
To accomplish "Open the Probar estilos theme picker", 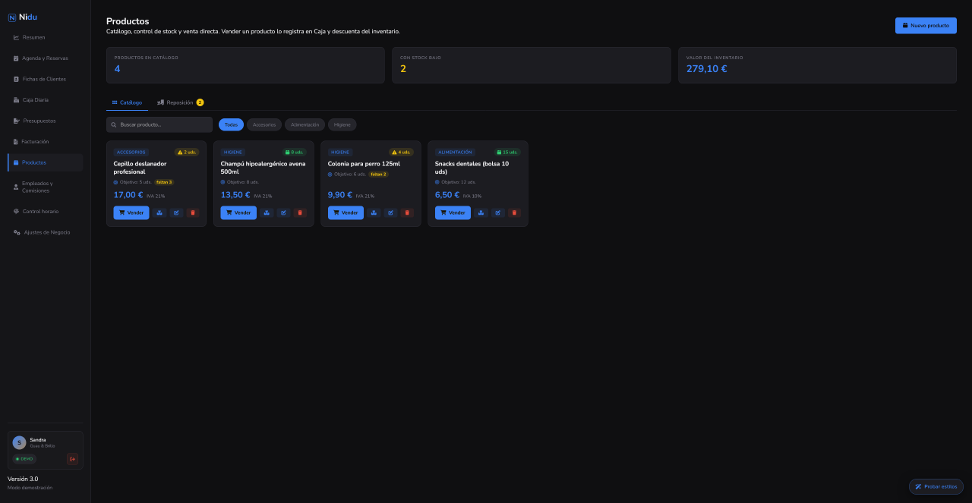I will pos(936,486).
